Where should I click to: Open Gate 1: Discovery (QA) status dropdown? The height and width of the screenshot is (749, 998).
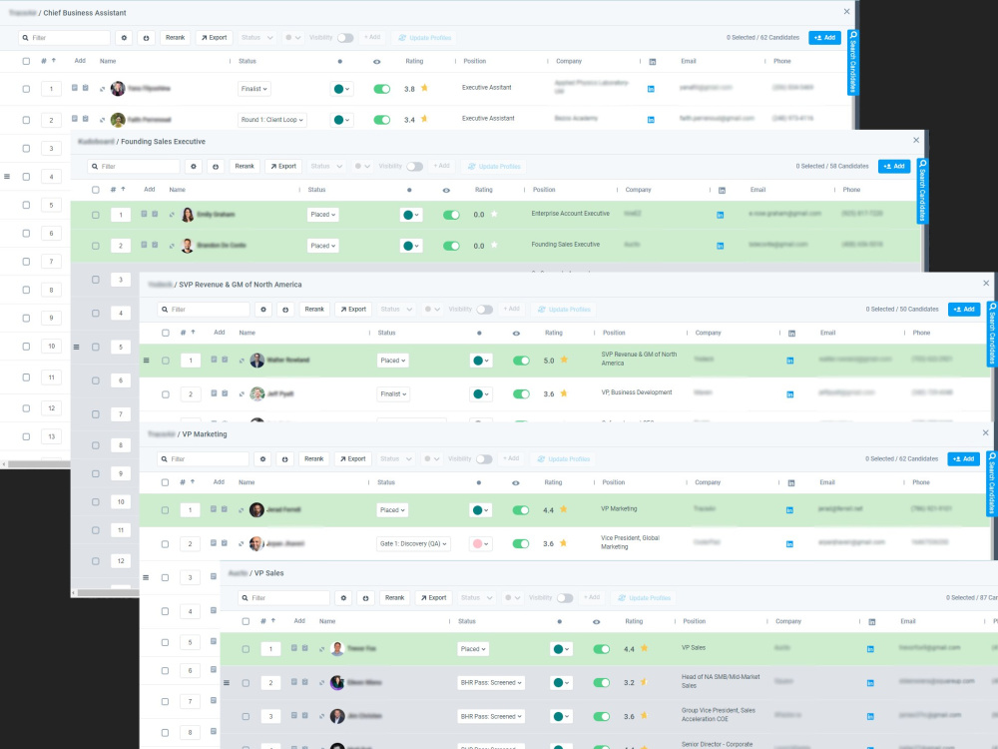tap(414, 544)
